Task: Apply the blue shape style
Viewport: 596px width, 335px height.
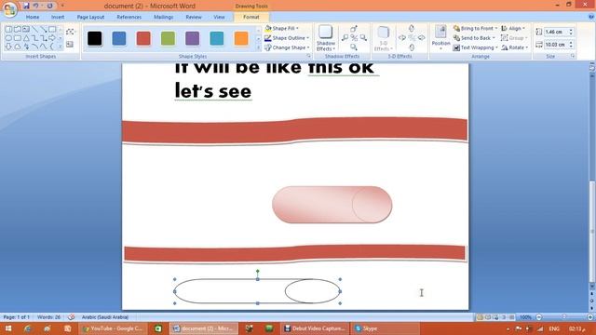Action: (x=119, y=38)
